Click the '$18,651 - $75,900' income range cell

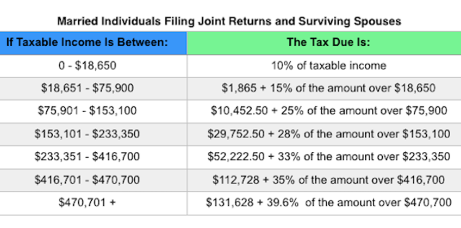[88, 88]
